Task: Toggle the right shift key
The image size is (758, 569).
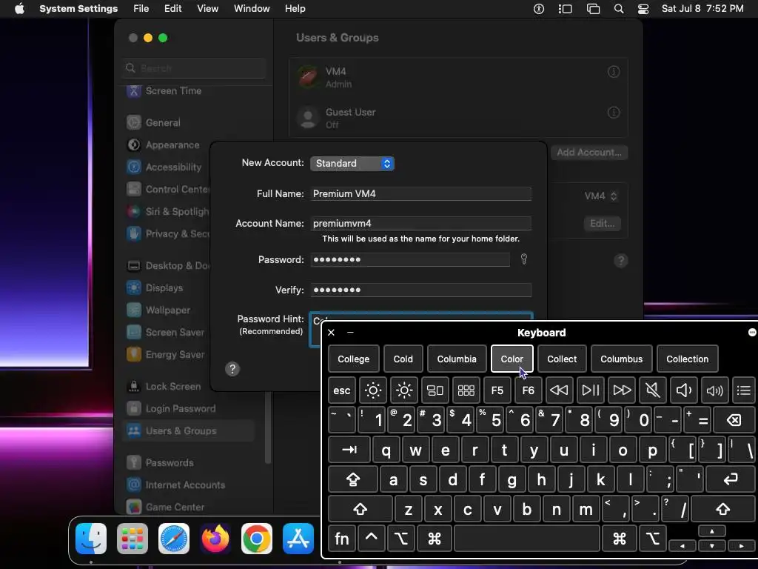Action: (723, 509)
